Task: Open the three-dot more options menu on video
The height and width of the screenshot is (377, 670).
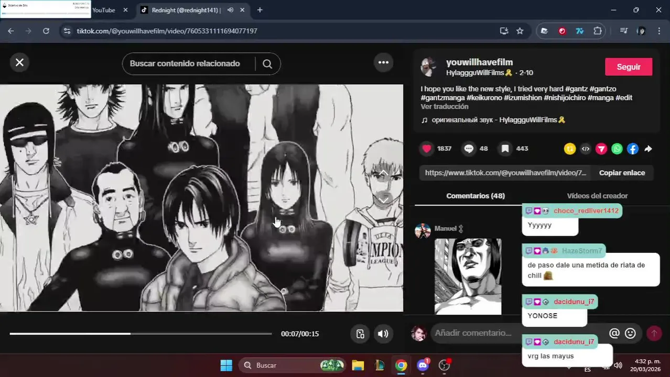Action: pyautogui.click(x=383, y=62)
